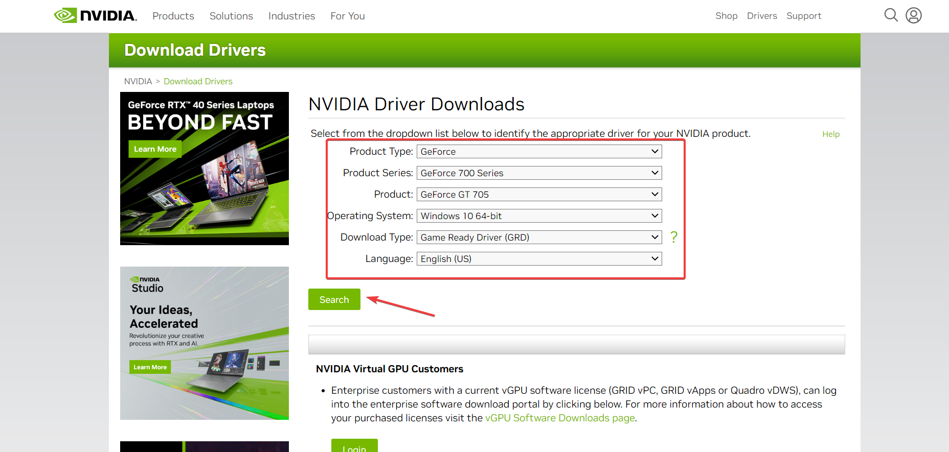The width and height of the screenshot is (949, 452).
Task: Click the NVIDIA Virtual GPU Customers heading
Action: pyautogui.click(x=390, y=369)
